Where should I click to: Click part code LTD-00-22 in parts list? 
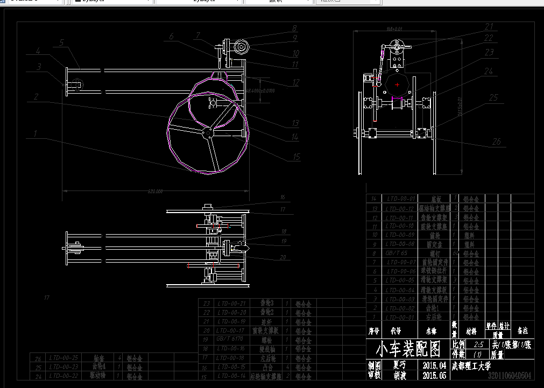63,376
